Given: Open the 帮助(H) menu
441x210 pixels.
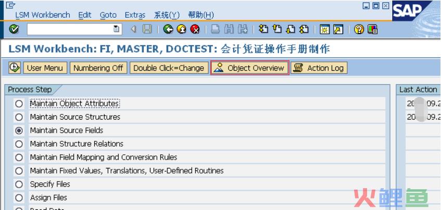Looking at the screenshot, I should click(201, 15).
